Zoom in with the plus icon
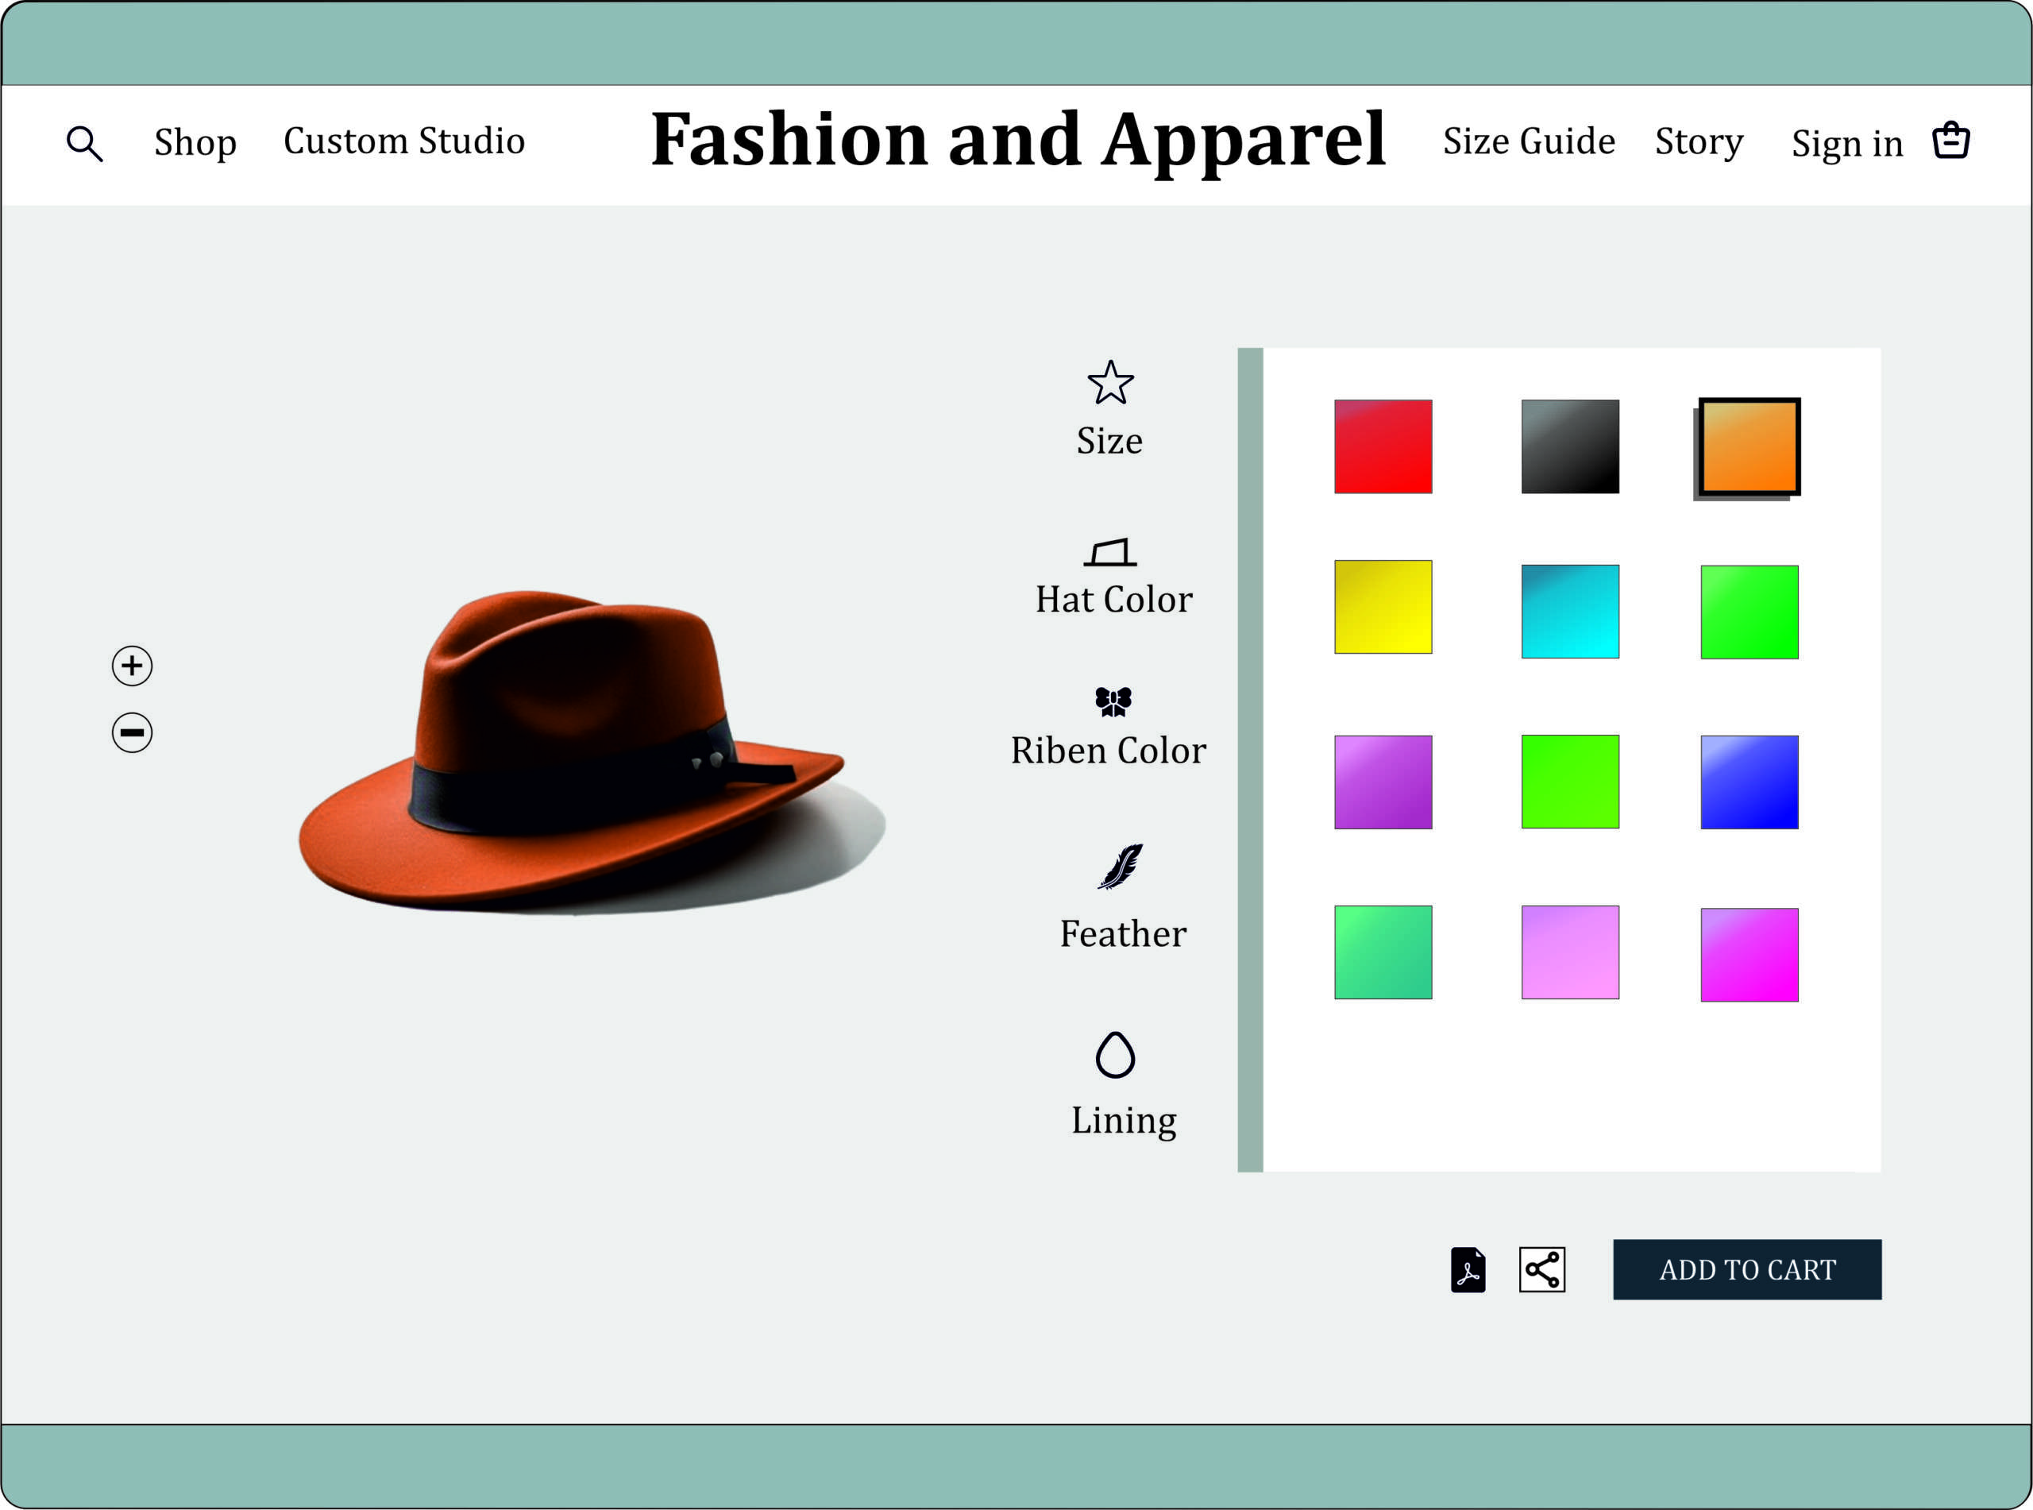2033x1510 pixels. 133,666
